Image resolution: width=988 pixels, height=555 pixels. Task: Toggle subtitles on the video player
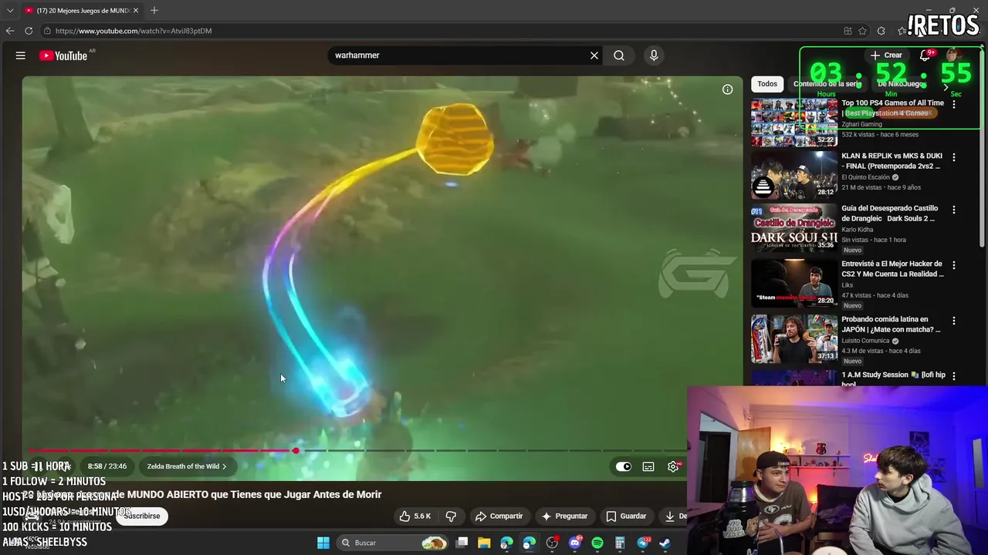tap(648, 466)
